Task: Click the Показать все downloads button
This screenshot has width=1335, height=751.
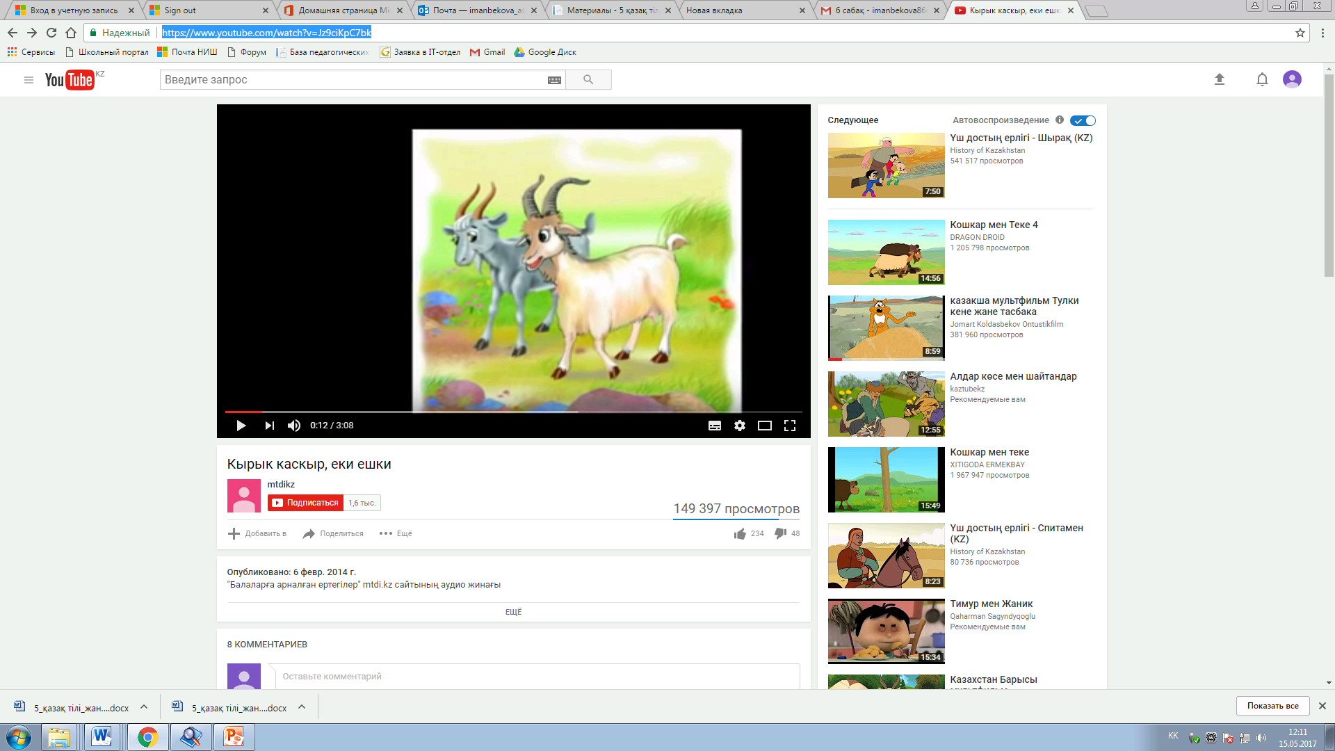Action: pos(1272,706)
